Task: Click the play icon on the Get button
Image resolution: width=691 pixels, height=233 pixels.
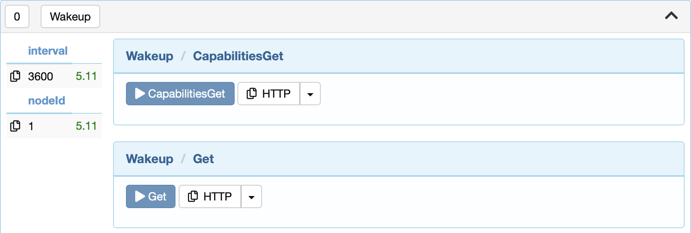Action: click(140, 196)
